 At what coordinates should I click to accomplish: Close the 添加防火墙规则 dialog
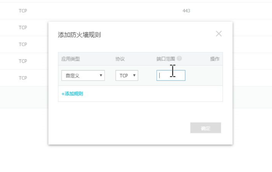(219, 34)
